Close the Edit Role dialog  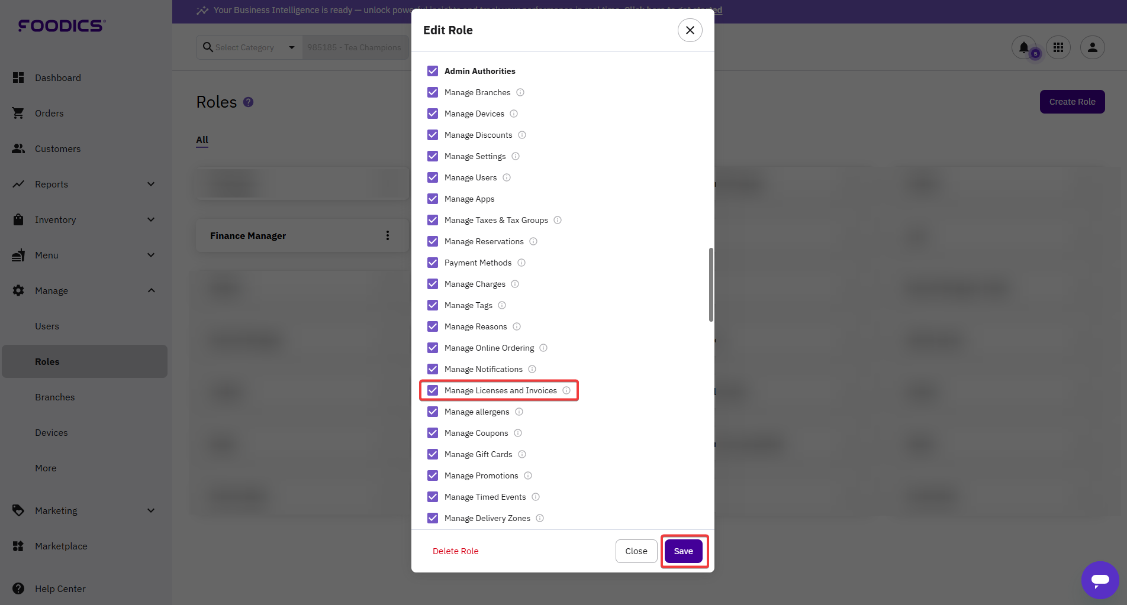690,30
